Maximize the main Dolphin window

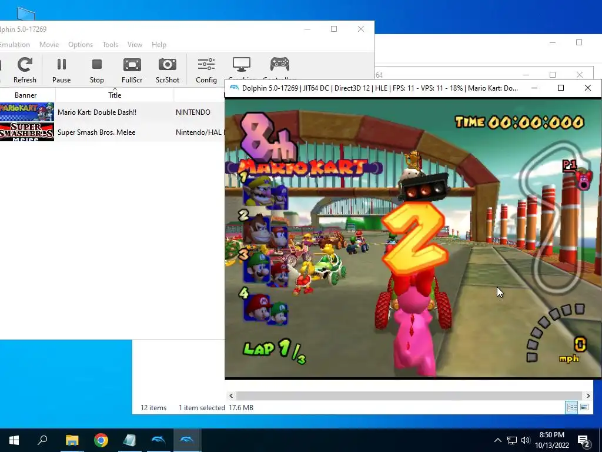click(334, 29)
